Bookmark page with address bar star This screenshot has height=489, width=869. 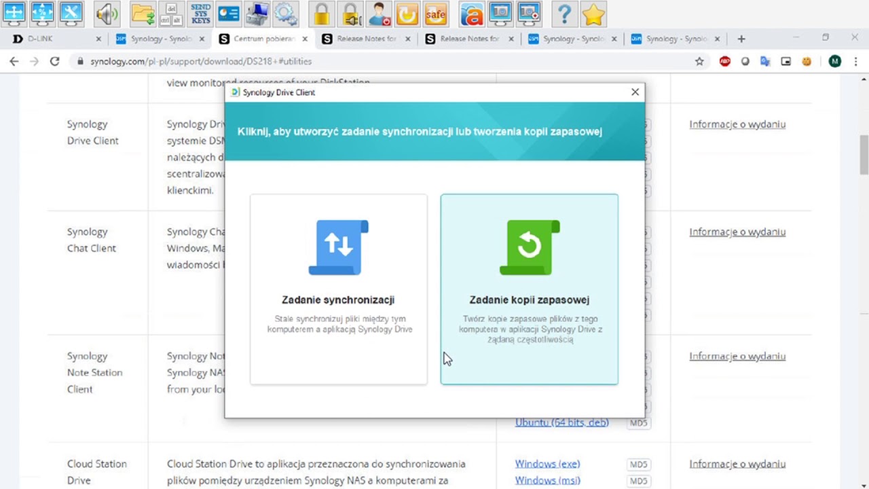pos(699,61)
